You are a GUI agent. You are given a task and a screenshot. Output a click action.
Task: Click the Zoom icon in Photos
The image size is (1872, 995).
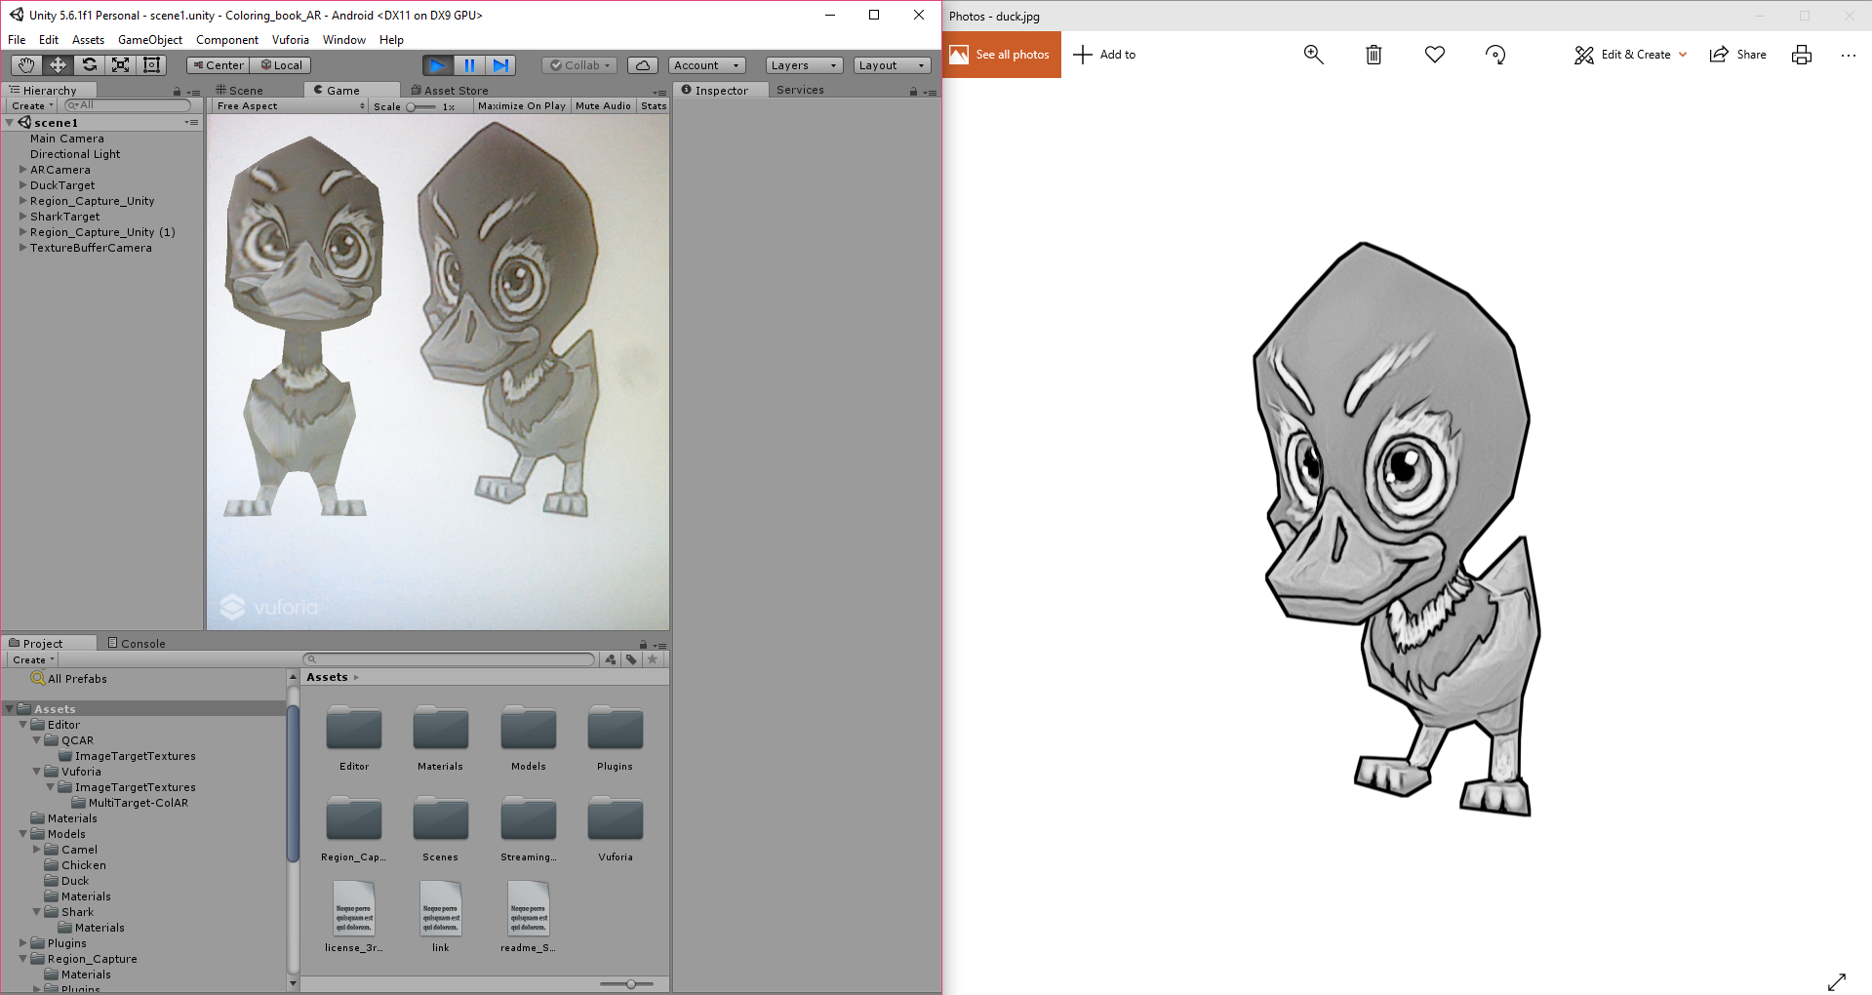tap(1313, 55)
